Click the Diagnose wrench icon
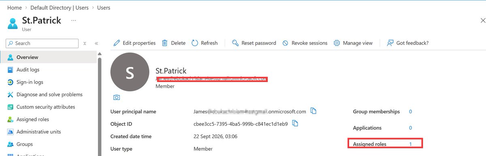486x156 pixels. click(10, 95)
